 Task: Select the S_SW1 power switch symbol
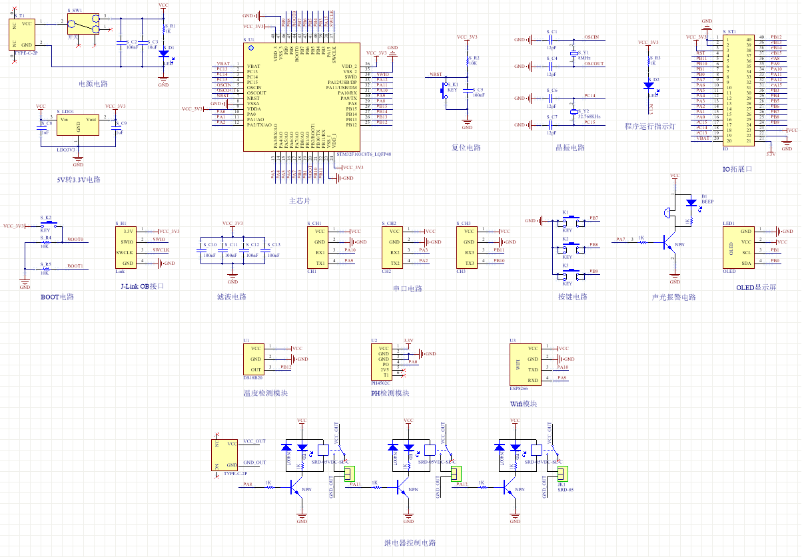point(83,25)
